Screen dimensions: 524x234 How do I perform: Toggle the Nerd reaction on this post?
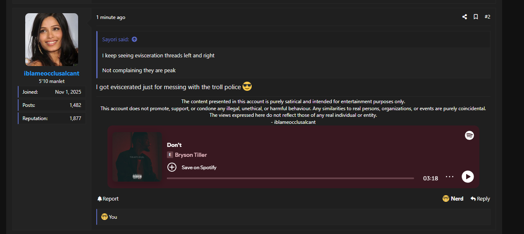tap(453, 199)
